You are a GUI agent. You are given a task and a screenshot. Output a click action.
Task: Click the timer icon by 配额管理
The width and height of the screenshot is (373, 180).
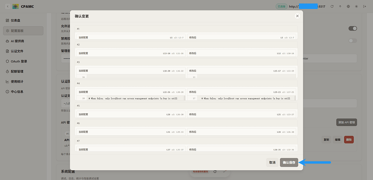(7, 71)
